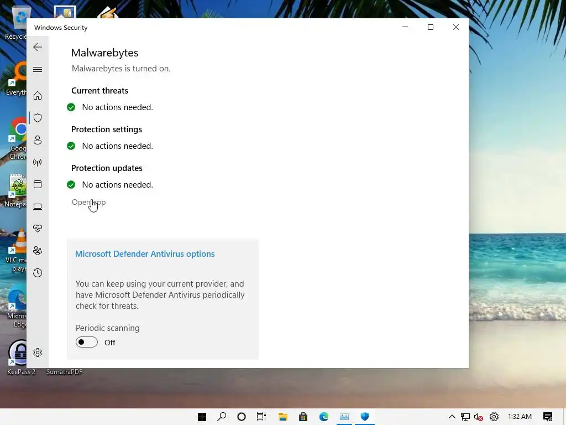Go to Home in Windows Security sidebar
This screenshot has width=566, height=425.
[x=38, y=95]
